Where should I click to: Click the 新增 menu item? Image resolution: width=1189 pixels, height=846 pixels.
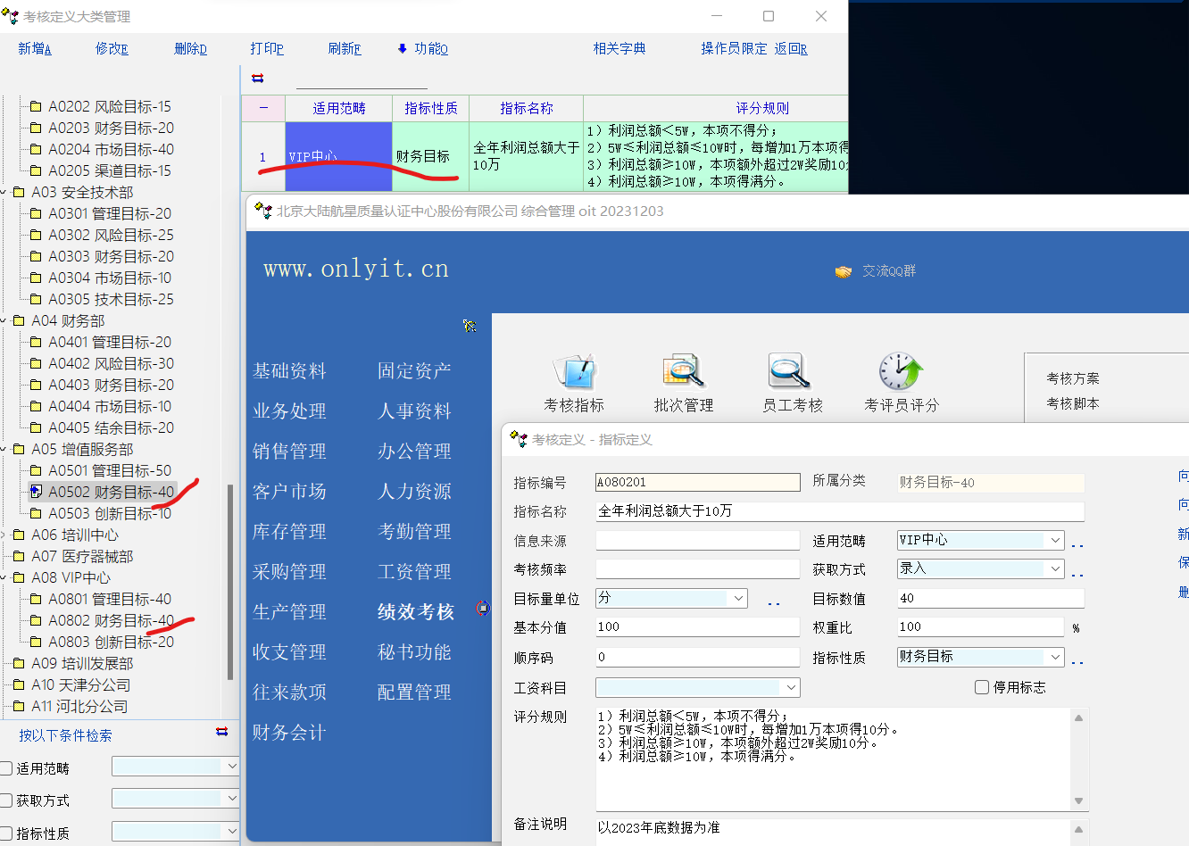(x=35, y=49)
